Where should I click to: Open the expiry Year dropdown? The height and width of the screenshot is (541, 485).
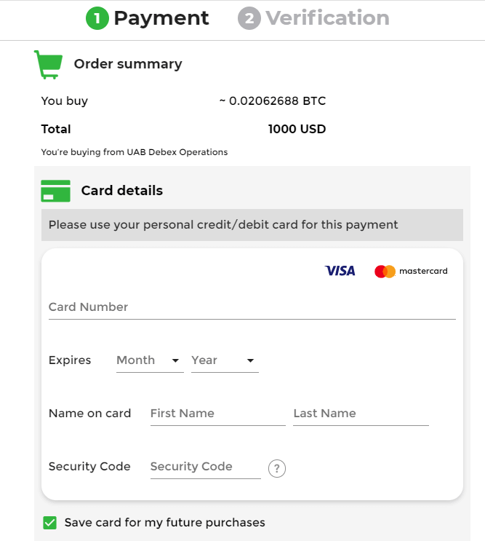click(x=224, y=360)
